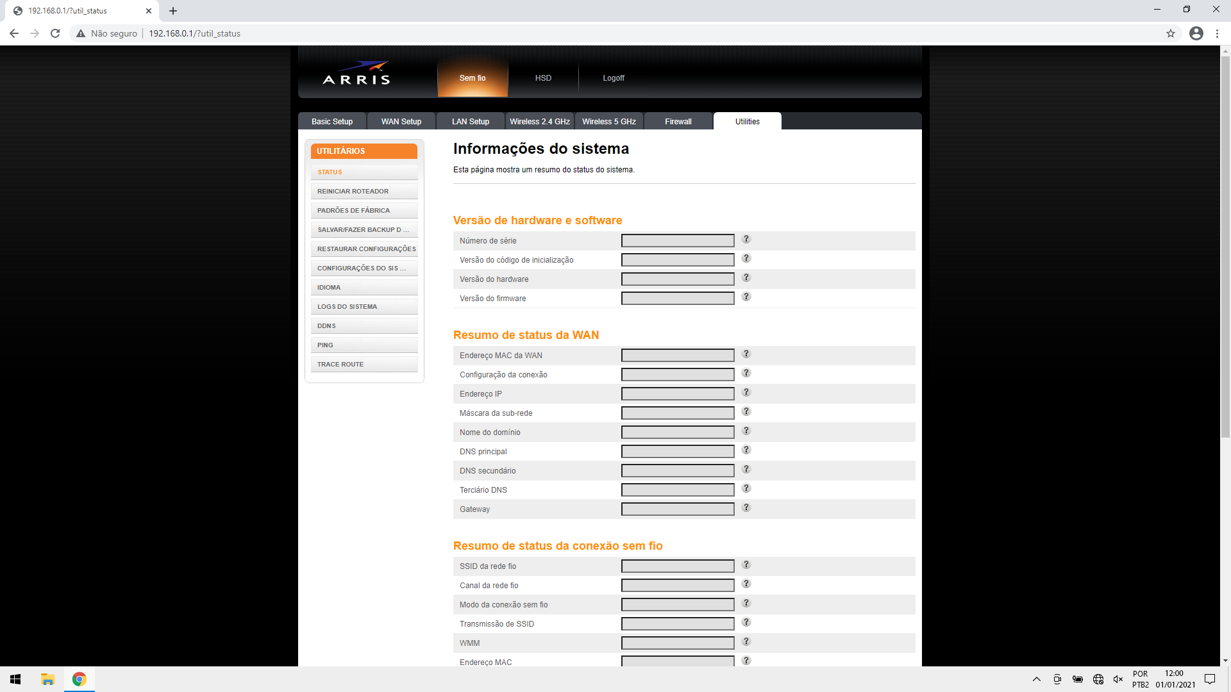Open PADRÕES DE FÁBRICA in the sidebar
The height and width of the screenshot is (692, 1231).
point(364,210)
